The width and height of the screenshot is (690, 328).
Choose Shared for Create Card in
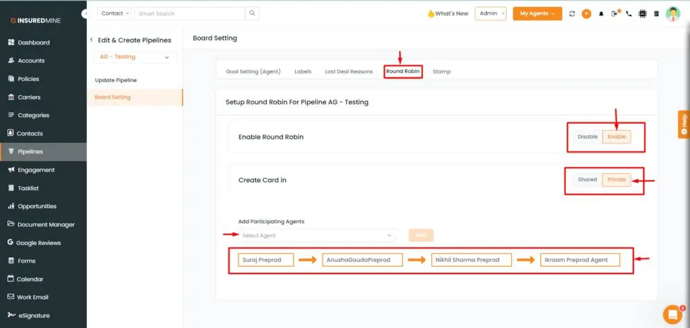pyautogui.click(x=588, y=180)
